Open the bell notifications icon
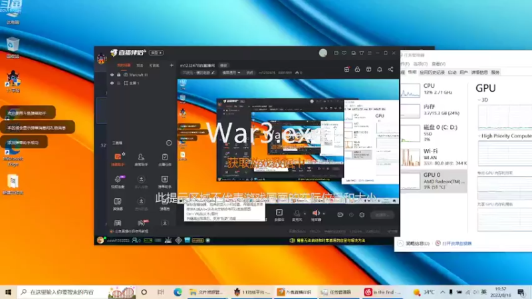This screenshot has height=299, width=532. pyautogui.click(x=379, y=69)
